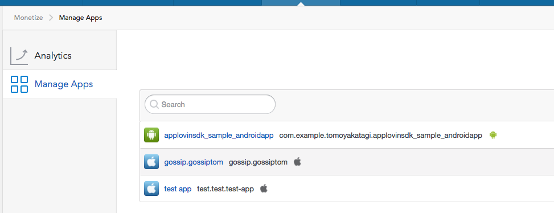Open the applovinsdk_sample_androidapp app link
This screenshot has width=554, height=213.
(x=219, y=136)
